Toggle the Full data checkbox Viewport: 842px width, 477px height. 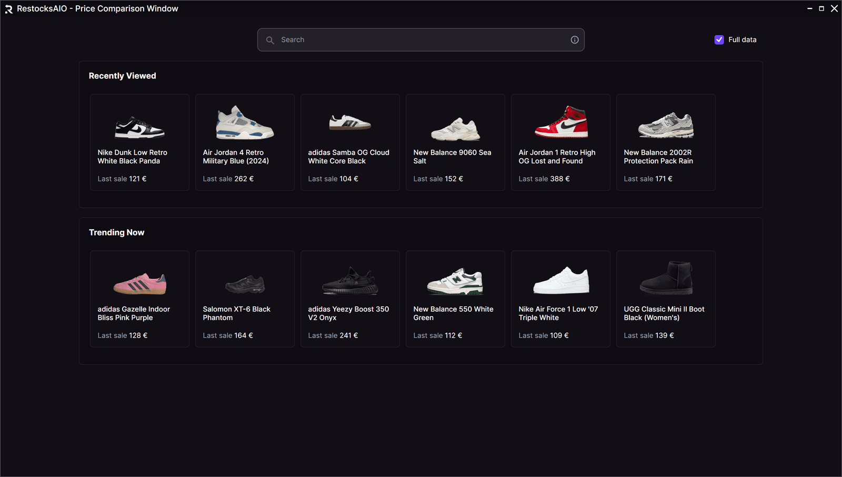pyautogui.click(x=719, y=39)
